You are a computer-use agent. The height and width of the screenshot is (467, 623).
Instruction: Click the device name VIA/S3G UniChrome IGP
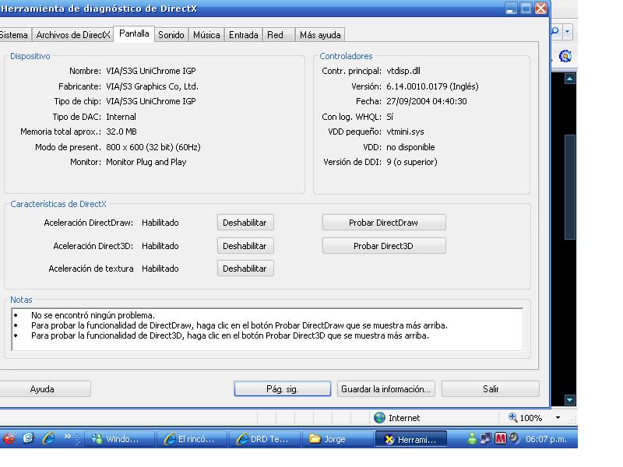coord(151,71)
